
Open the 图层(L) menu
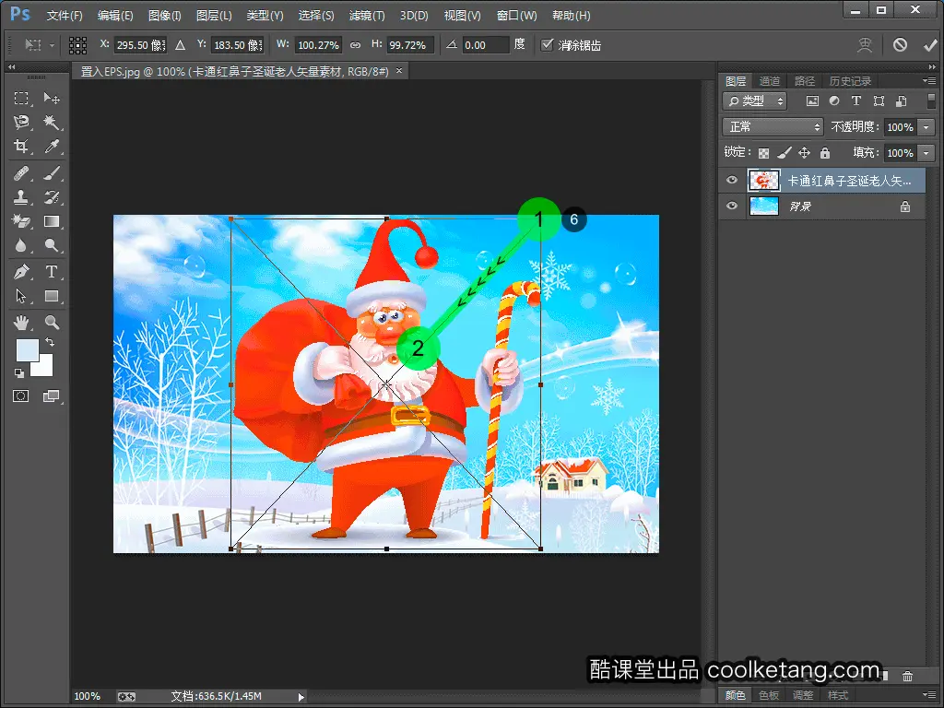pyautogui.click(x=214, y=16)
